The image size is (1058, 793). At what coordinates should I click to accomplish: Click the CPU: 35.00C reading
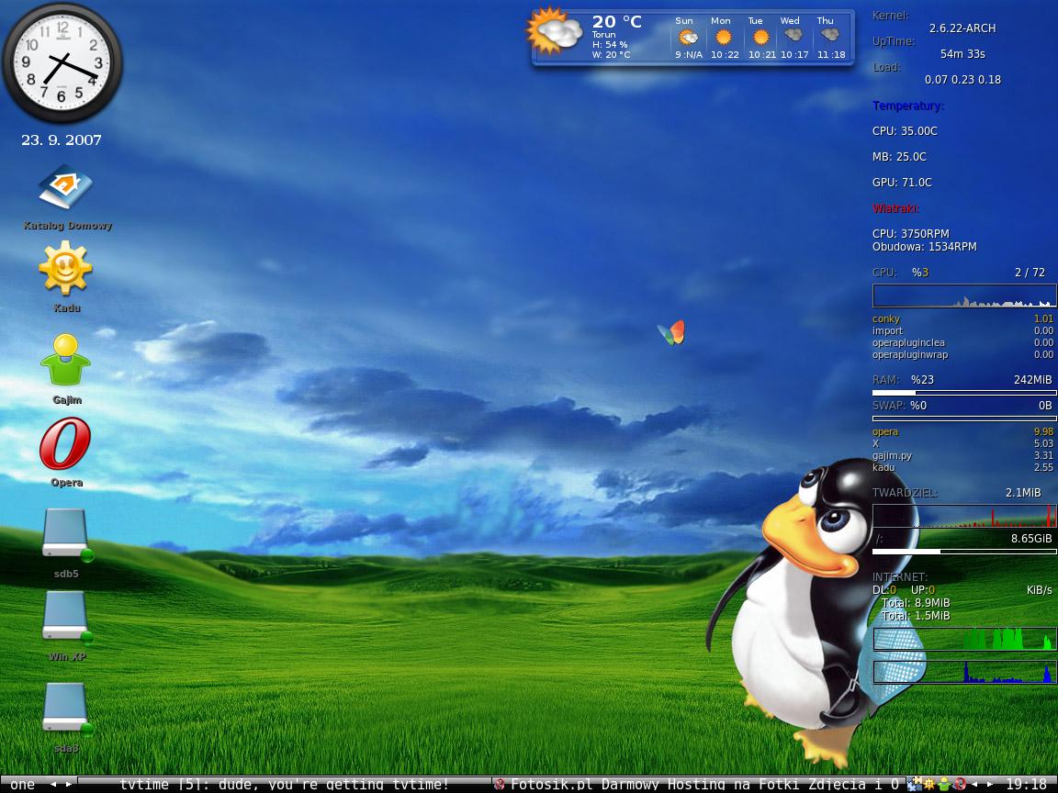tap(905, 131)
